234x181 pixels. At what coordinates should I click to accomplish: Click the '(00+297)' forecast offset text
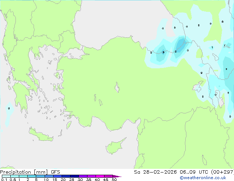pos(223,172)
